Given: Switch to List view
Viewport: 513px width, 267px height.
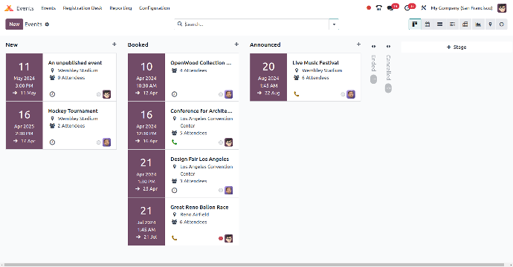Looking at the screenshot, I should click(x=439, y=24).
